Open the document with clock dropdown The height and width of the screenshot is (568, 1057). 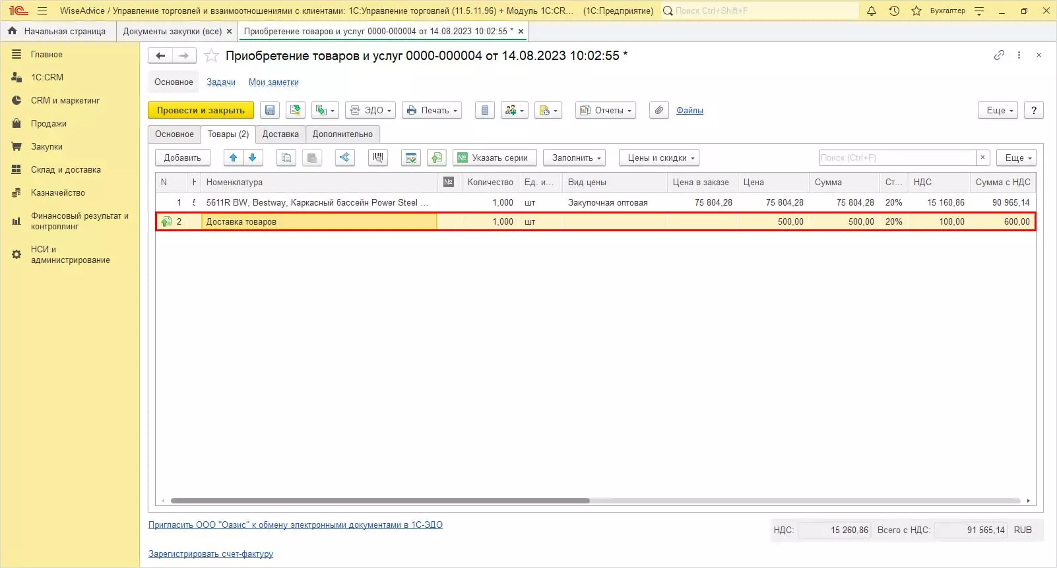pyautogui.click(x=549, y=110)
